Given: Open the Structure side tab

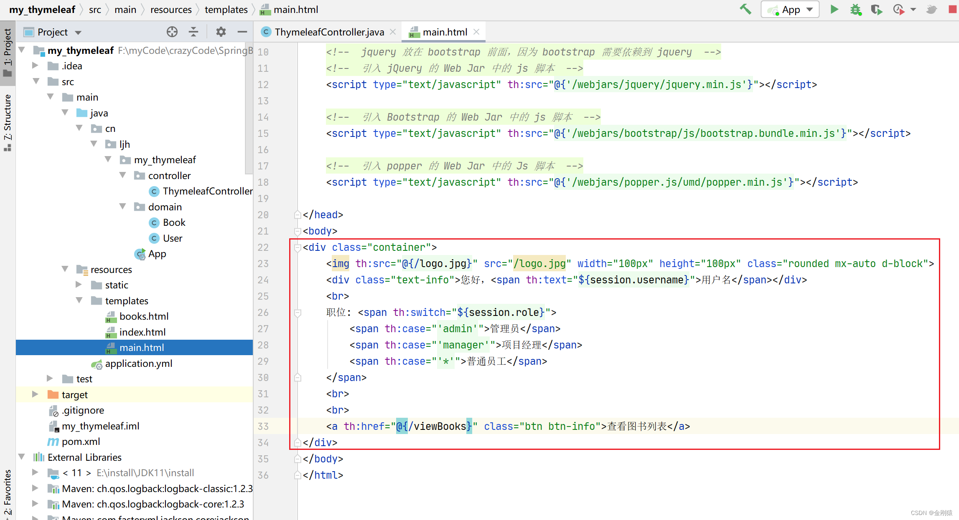Looking at the screenshot, I should click(8, 123).
